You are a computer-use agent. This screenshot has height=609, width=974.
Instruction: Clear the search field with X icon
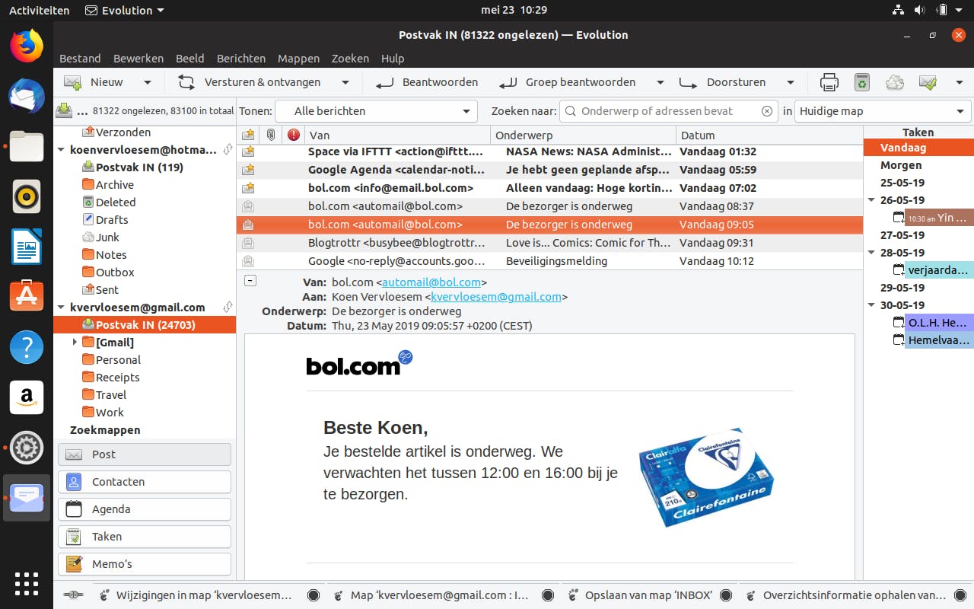coord(767,111)
